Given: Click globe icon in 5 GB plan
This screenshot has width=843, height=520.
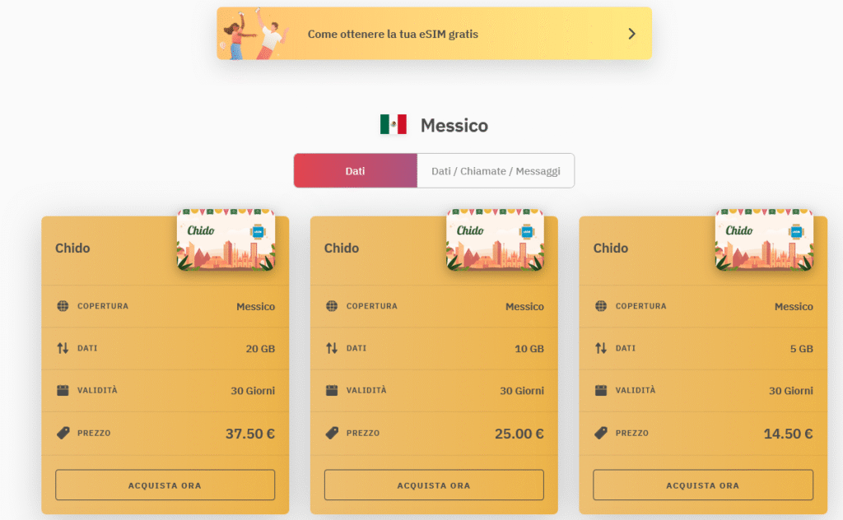Looking at the screenshot, I should [601, 306].
